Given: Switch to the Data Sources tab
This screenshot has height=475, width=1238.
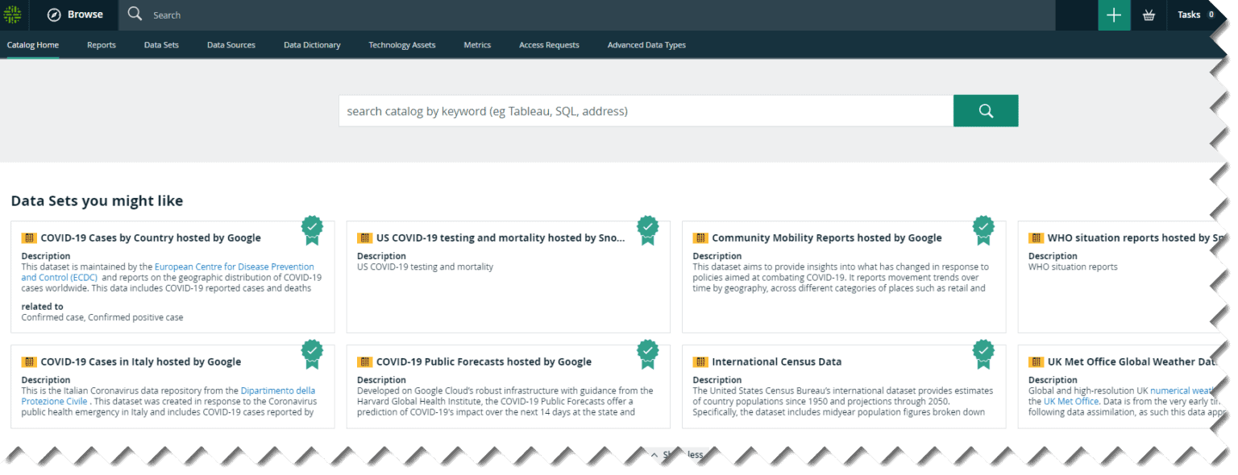Looking at the screenshot, I should (x=231, y=45).
